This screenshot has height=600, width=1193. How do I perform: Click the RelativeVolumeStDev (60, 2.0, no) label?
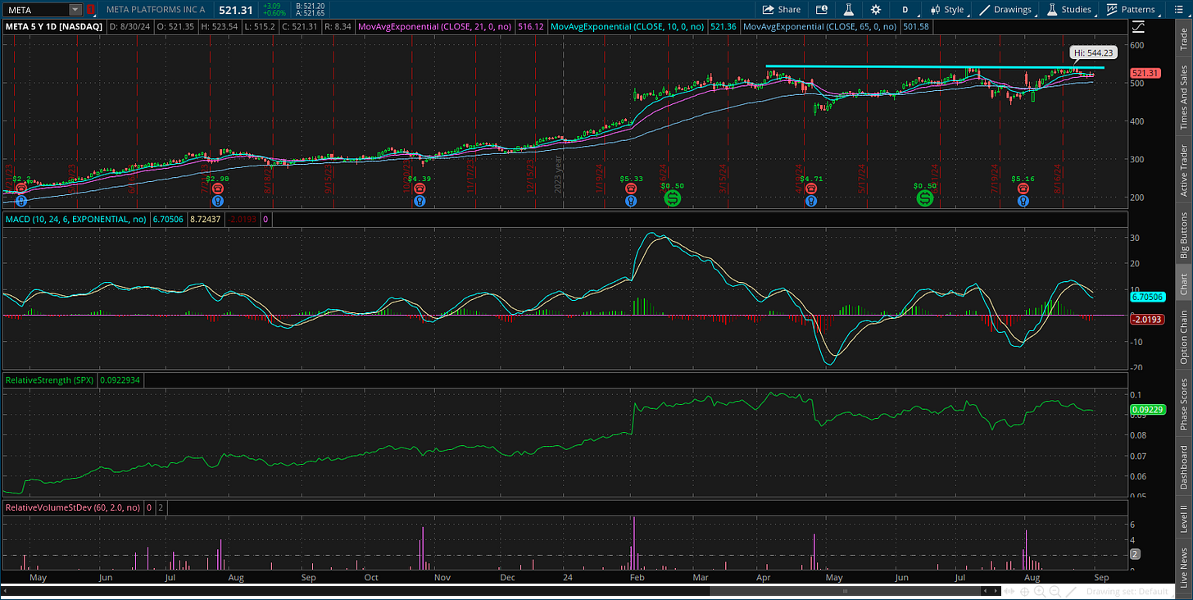pos(73,508)
